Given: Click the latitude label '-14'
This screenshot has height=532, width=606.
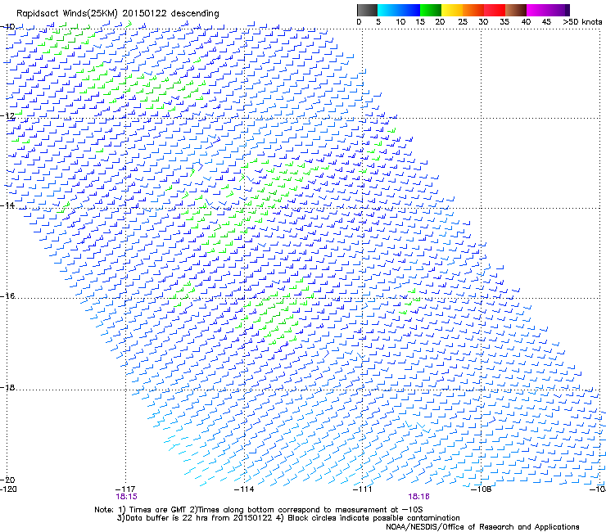Looking at the screenshot, I should (x=8, y=205).
